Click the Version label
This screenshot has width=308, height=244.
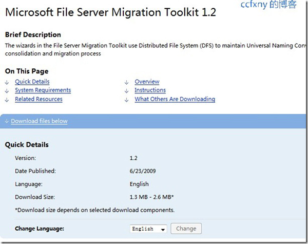[x=26, y=158]
